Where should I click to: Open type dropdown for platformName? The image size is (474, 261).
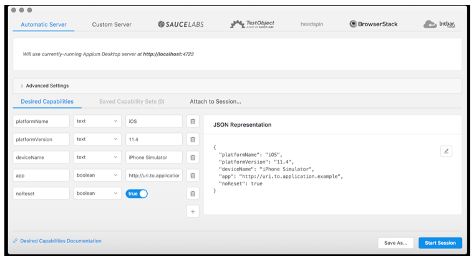(97, 121)
